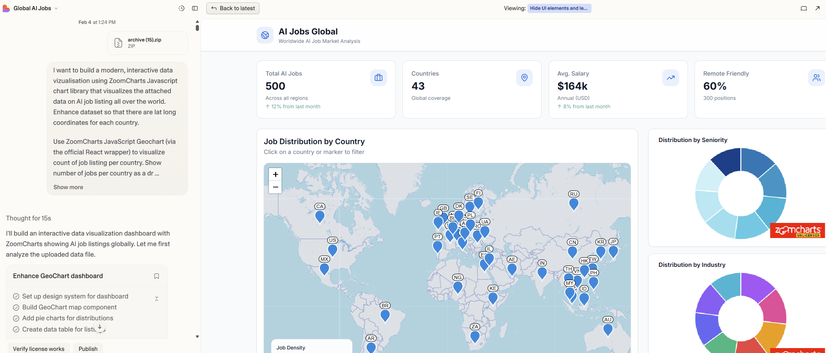826x353 pixels.
Task: Click the Verify license works suggestion
Action: point(39,349)
